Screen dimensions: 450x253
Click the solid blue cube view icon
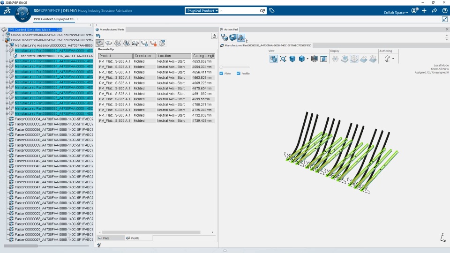(x=292, y=59)
